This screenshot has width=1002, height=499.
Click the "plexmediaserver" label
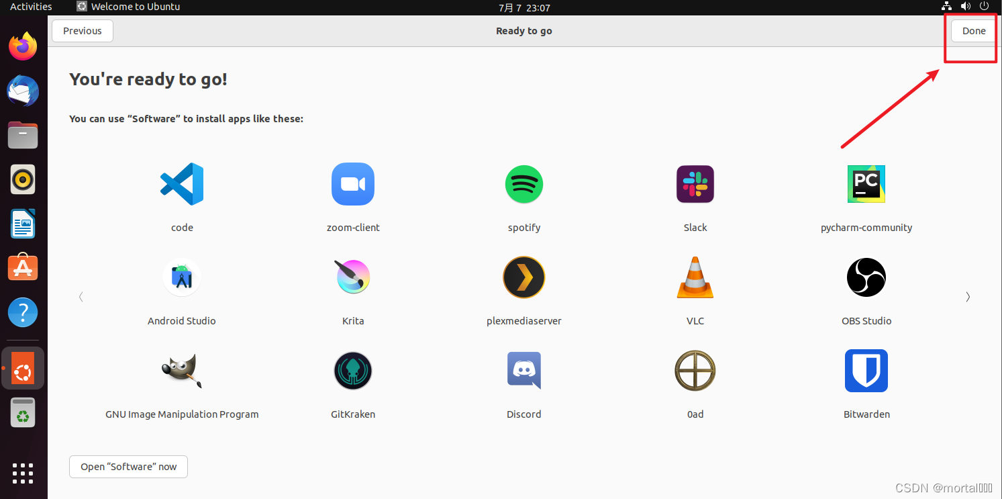click(524, 321)
